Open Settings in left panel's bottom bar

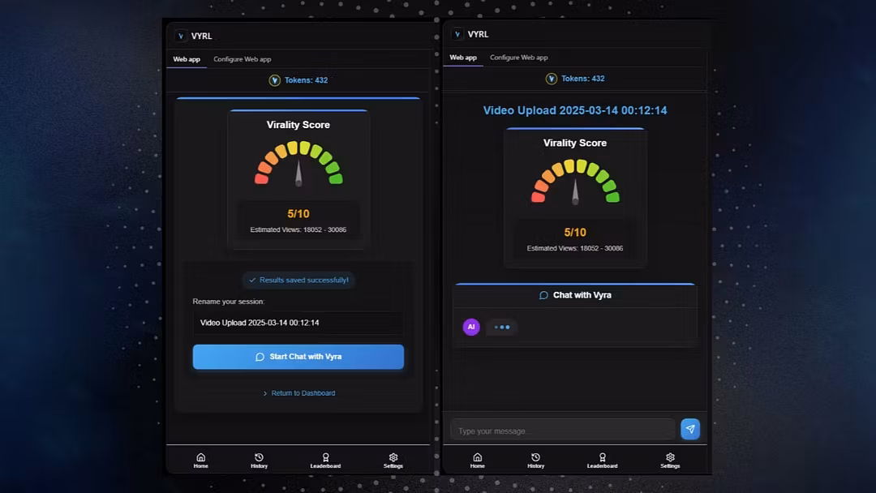(393, 461)
